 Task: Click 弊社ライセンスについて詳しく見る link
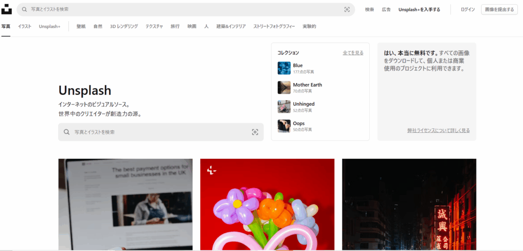click(438, 131)
